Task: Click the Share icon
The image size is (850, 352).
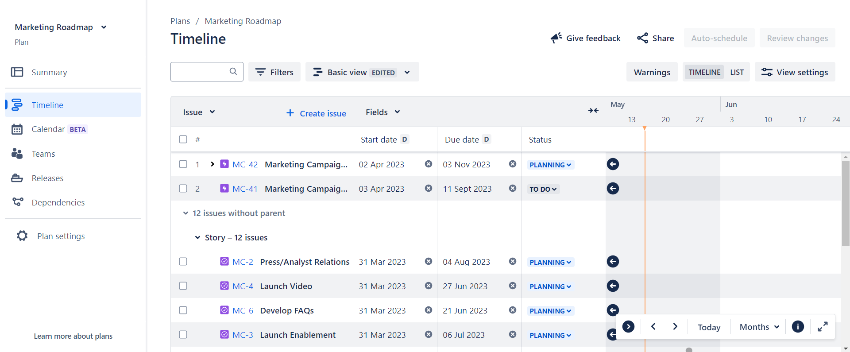Action: pyautogui.click(x=642, y=38)
